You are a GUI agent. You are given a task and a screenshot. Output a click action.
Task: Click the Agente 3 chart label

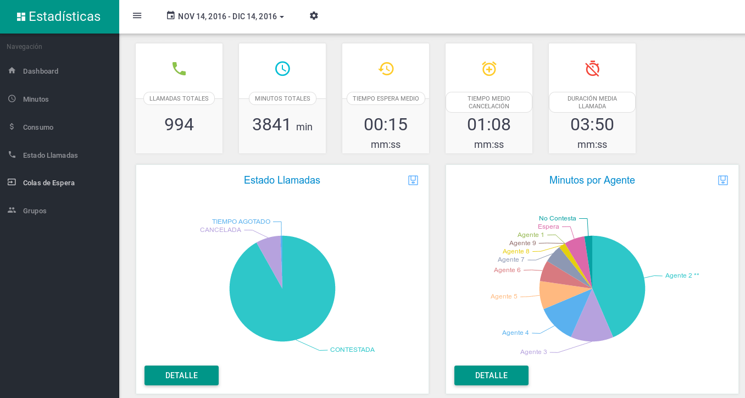coord(533,352)
